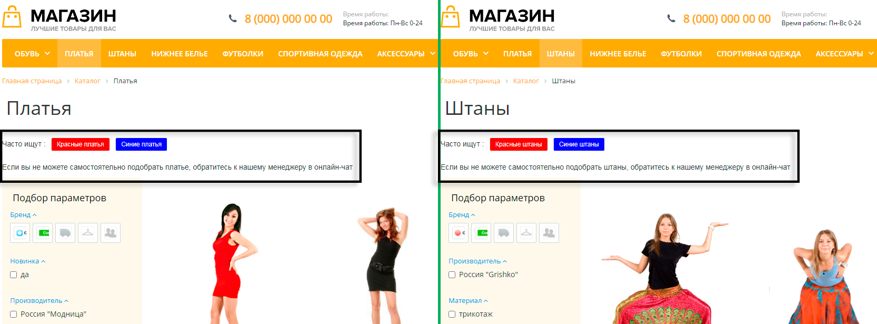Collapse the Материал filter section

[x=468, y=301]
